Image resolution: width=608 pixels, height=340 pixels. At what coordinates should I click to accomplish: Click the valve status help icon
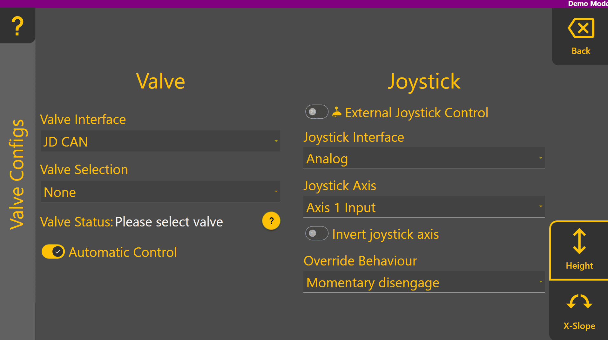[x=271, y=221]
